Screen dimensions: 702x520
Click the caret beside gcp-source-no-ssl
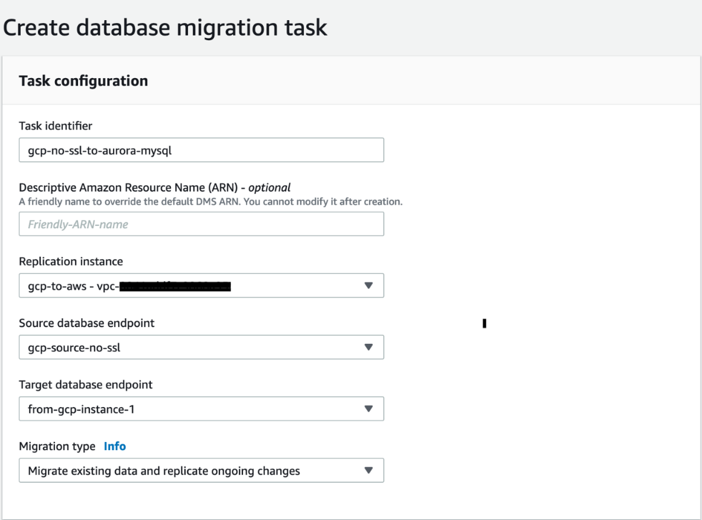[x=368, y=347]
